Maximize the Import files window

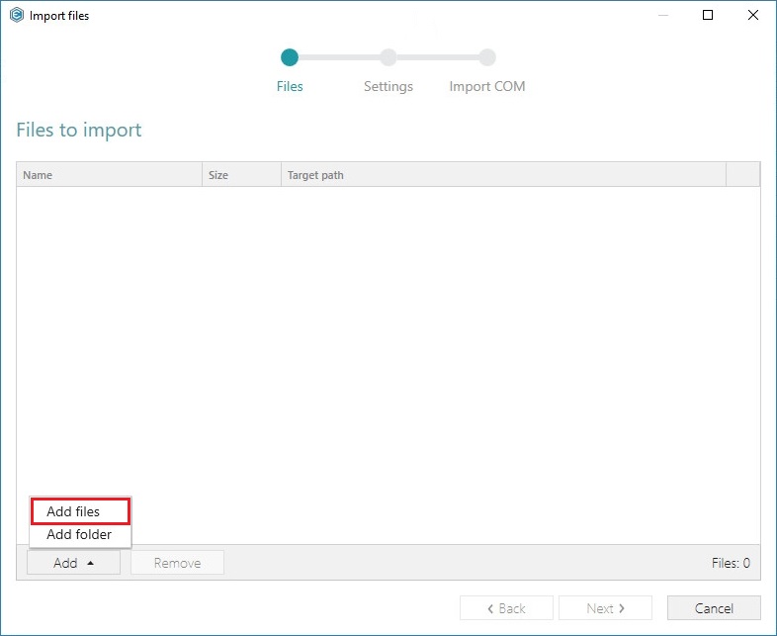coord(708,15)
